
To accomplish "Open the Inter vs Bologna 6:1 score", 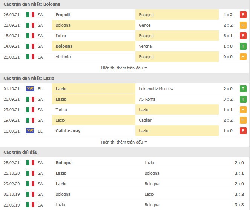I will point(228,36).
